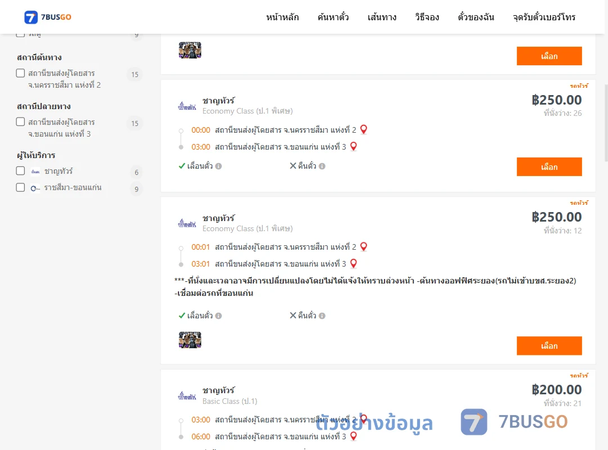
Task: Click the ชาญทัวร์ logo in the sidebar filter
Action: click(x=35, y=172)
